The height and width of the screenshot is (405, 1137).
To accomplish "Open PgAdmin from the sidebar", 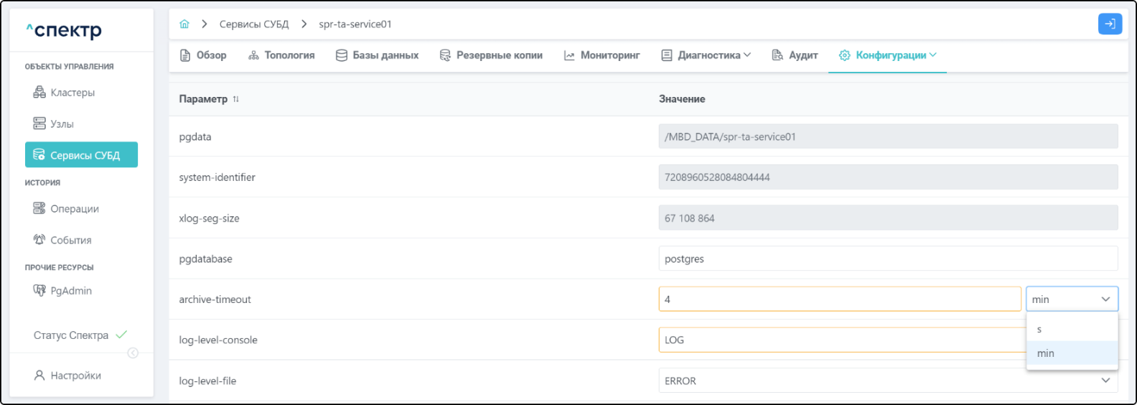I will coord(70,291).
